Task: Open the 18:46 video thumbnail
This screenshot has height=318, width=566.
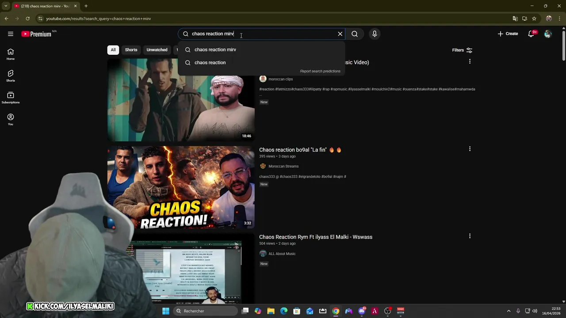Action: pos(181,100)
